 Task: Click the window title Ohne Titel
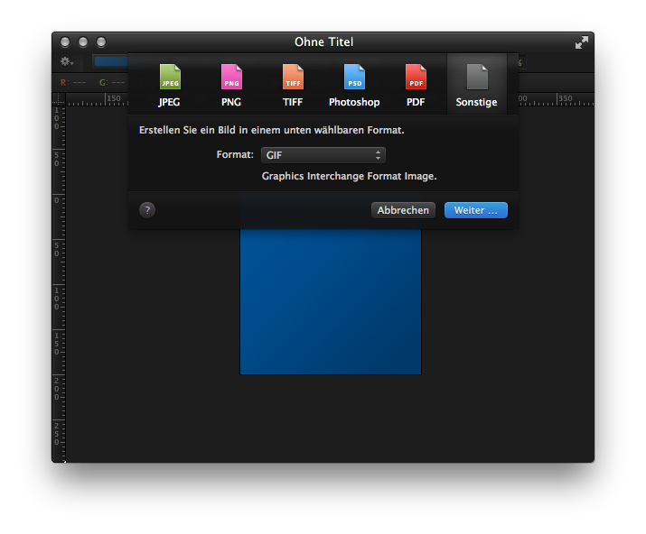(x=323, y=42)
